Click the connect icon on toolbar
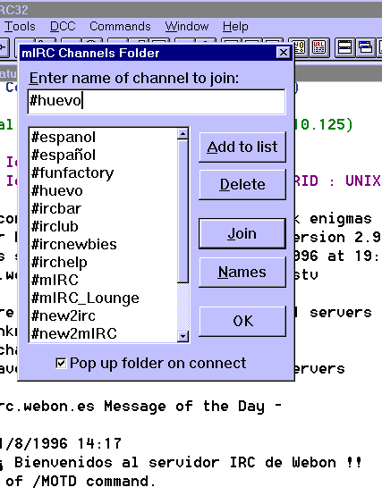This screenshot has height=504, width=382. point(4,48)
